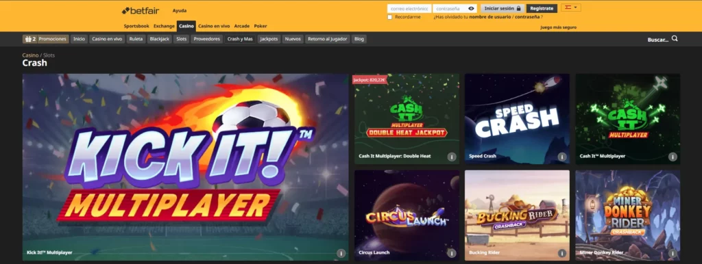Toggle password visibility eye icon
702x264 pixels.
click(x=471, y=8)
